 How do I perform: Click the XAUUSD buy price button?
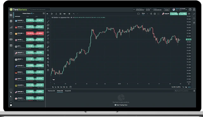[39, 85]
